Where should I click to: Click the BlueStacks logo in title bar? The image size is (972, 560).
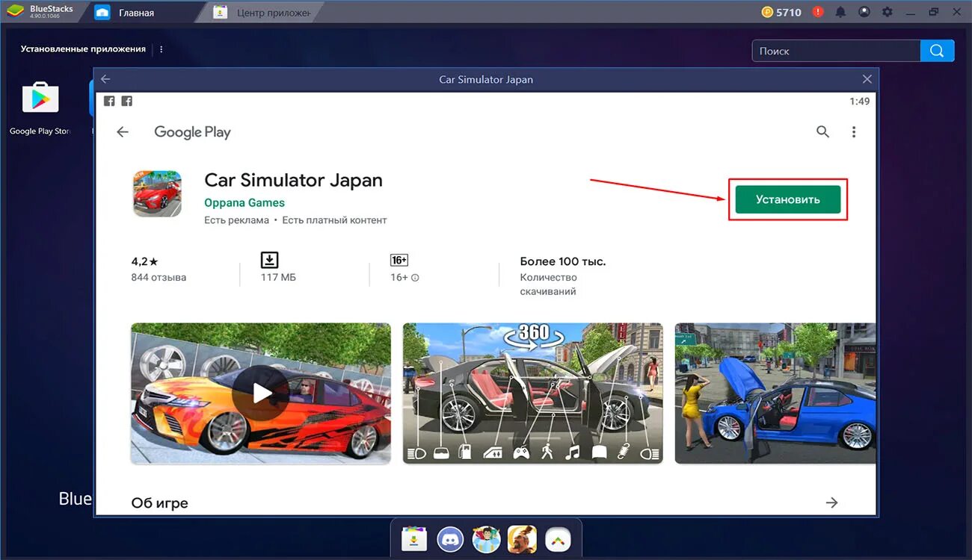15,12
